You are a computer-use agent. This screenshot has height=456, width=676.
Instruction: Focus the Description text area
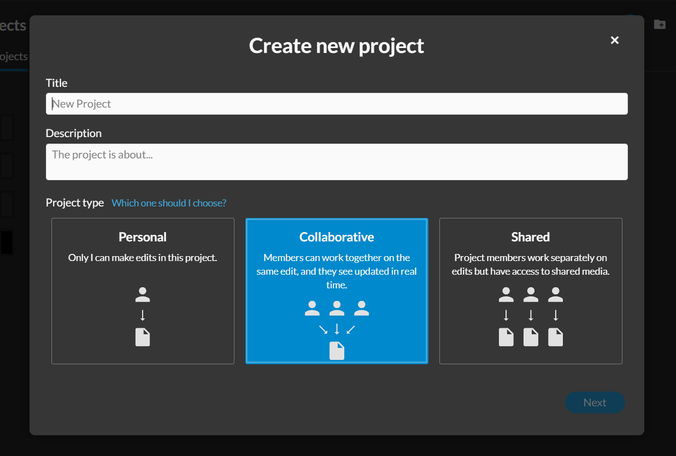pyautogui.click(x=337, y=162)
